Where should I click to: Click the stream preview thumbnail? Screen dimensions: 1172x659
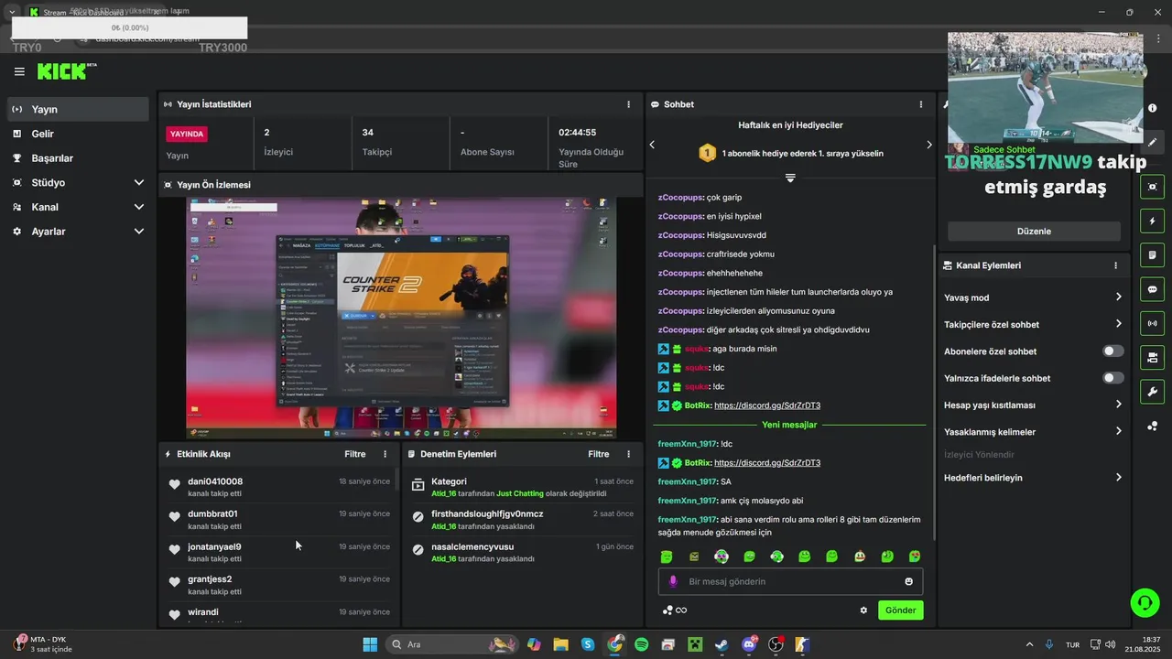[x=401, y=319]
